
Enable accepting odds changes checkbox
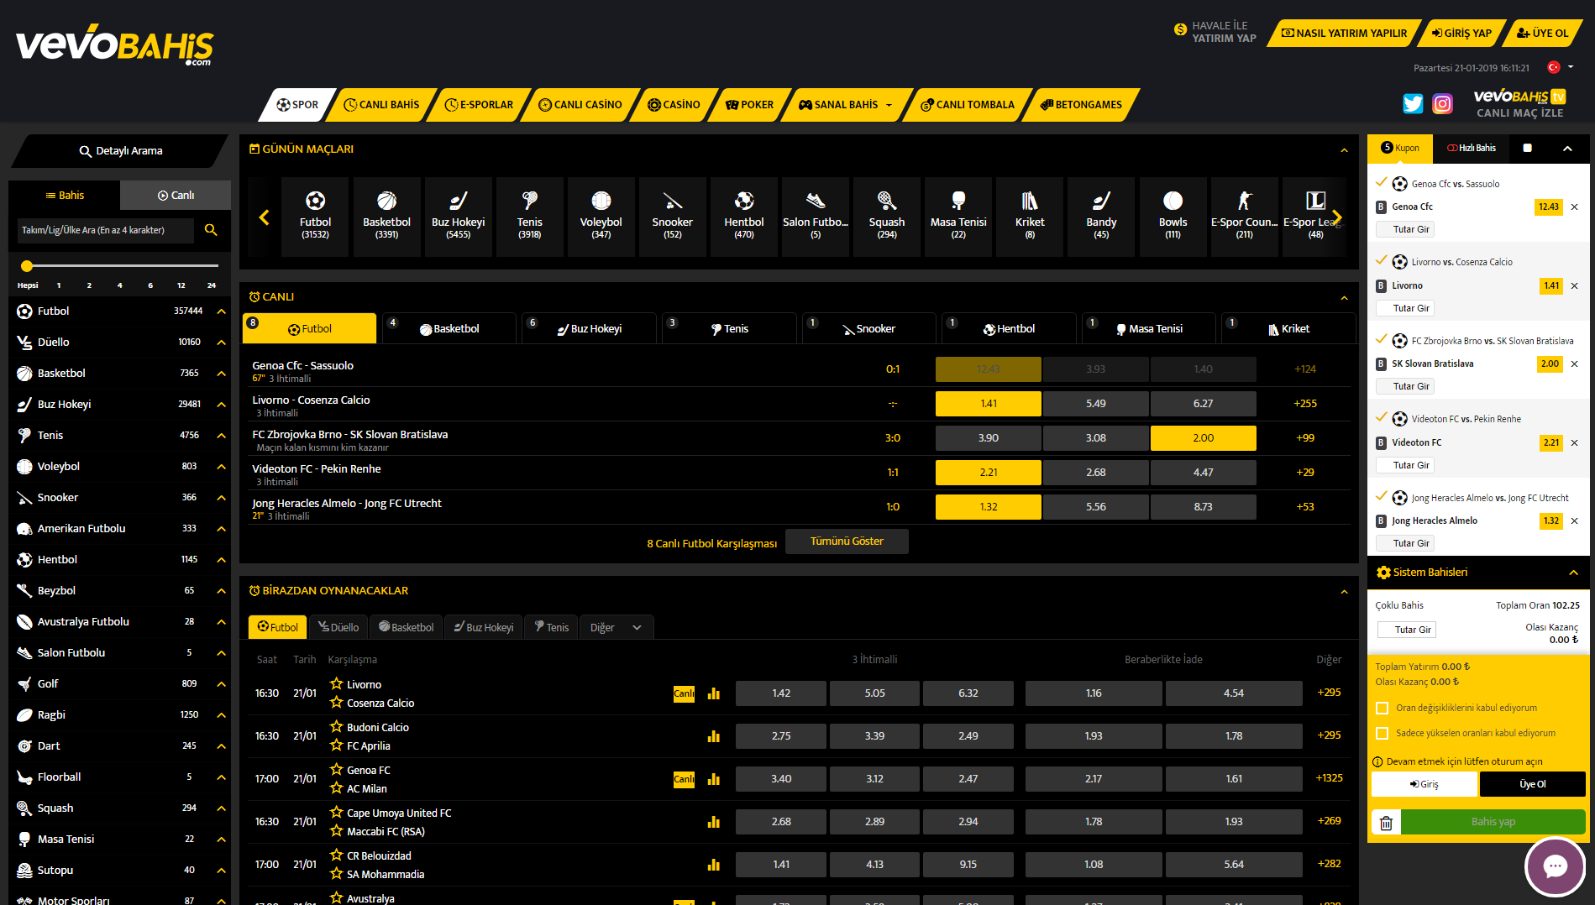coord(1382,708)
